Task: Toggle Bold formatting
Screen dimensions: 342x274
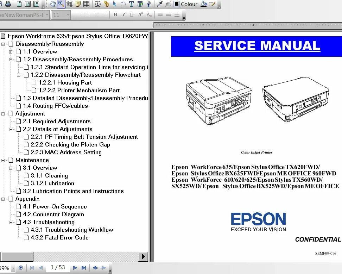Action: [115, 15]
